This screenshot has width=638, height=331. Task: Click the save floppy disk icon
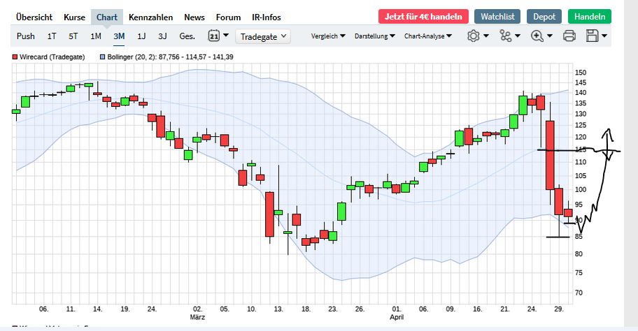click(592, 36)
